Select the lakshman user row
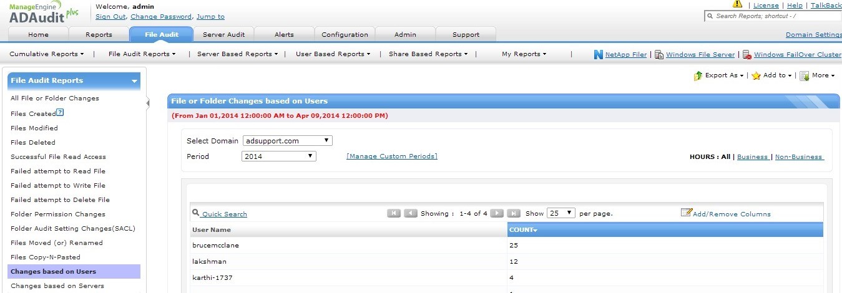 tap(507, 261)
